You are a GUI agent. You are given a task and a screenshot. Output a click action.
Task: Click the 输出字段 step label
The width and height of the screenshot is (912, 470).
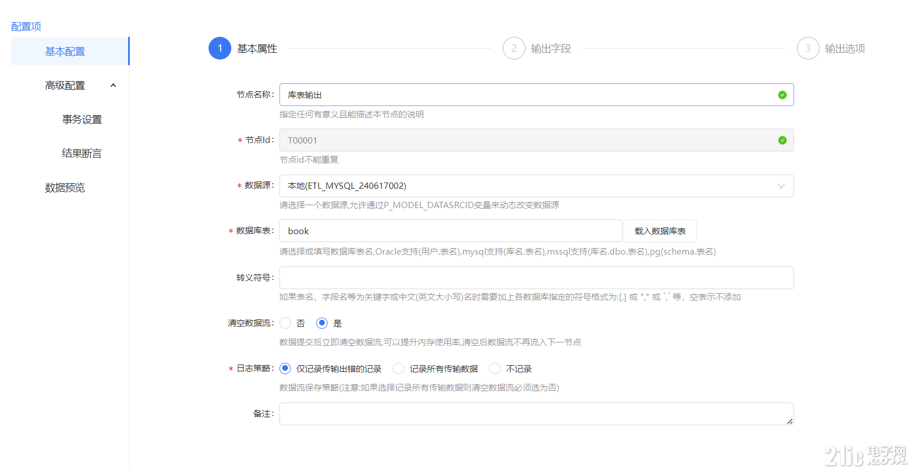[x=551, y=49]
